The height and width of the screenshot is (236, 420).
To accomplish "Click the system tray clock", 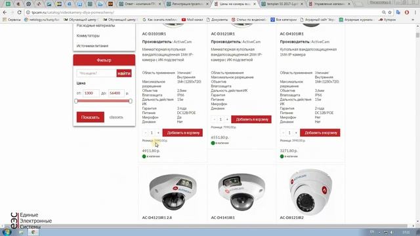I will click(x=406, y=232).
